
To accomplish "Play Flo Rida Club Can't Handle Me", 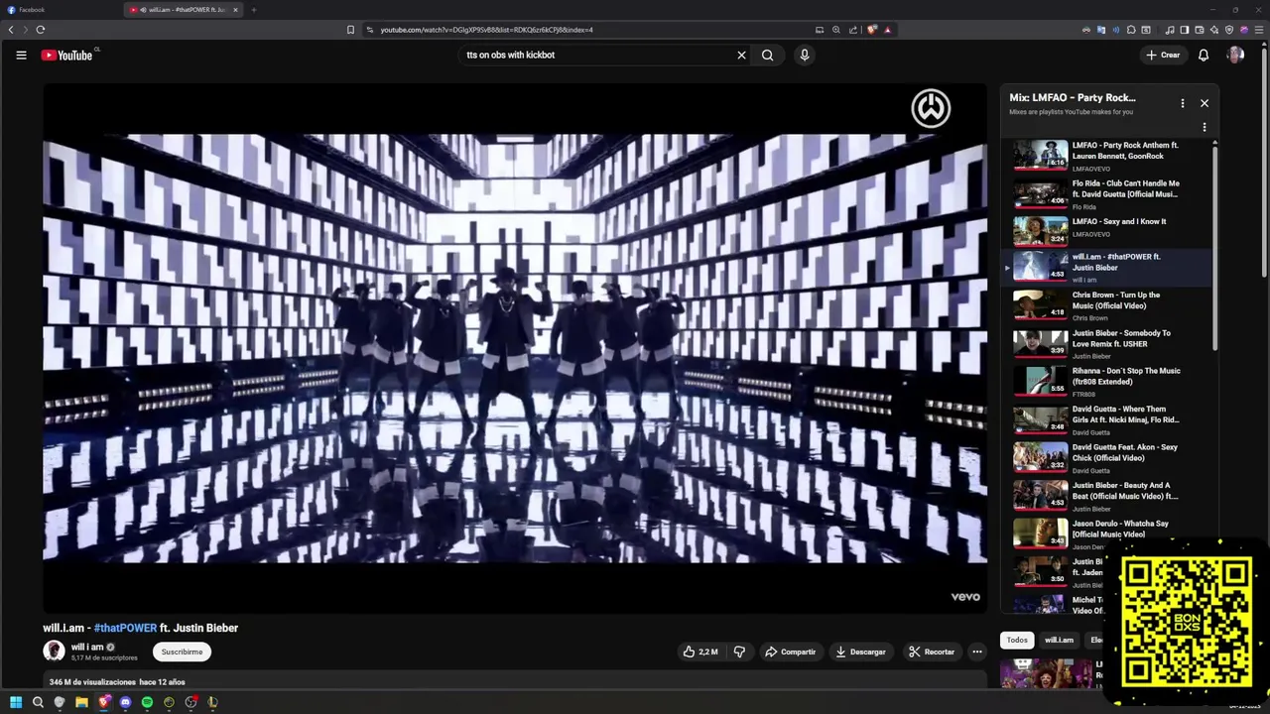I will (x=1106, y=194).
